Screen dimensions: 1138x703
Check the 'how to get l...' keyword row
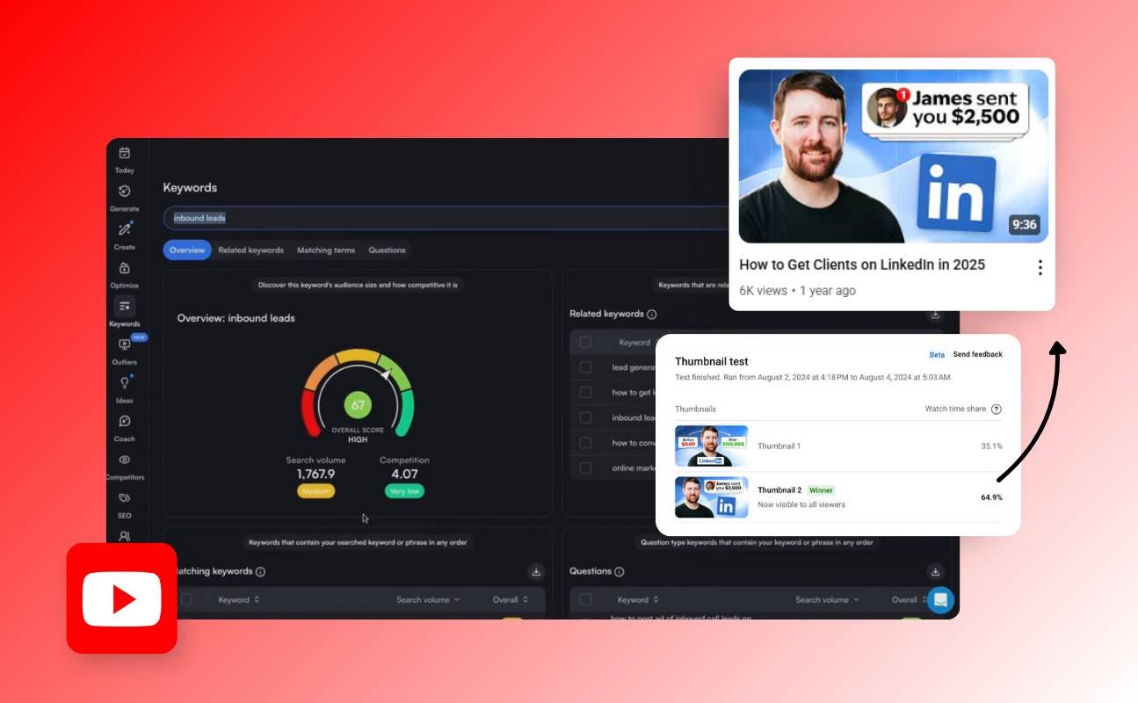pyautogui.click(x=585, y=393)
